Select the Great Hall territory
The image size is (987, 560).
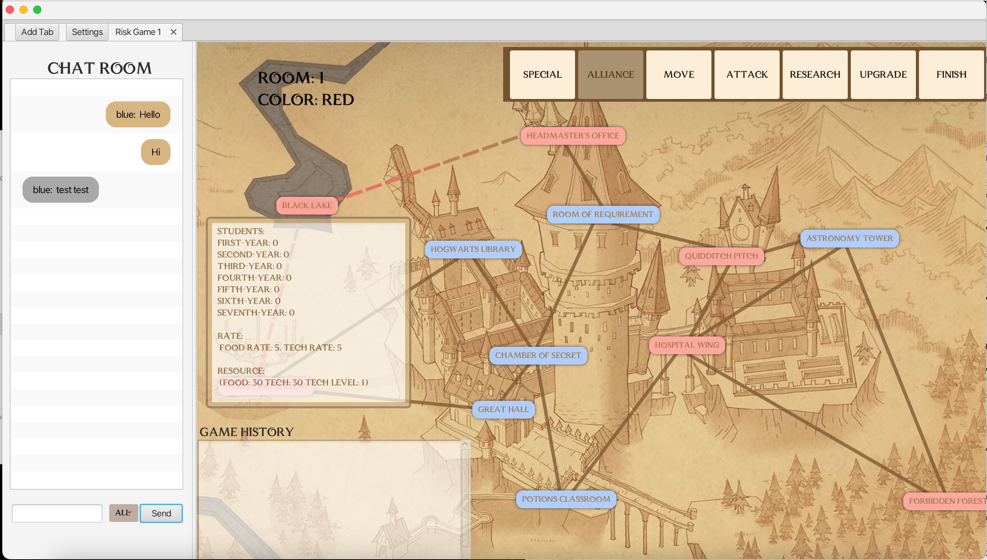(x=503, y=409)
